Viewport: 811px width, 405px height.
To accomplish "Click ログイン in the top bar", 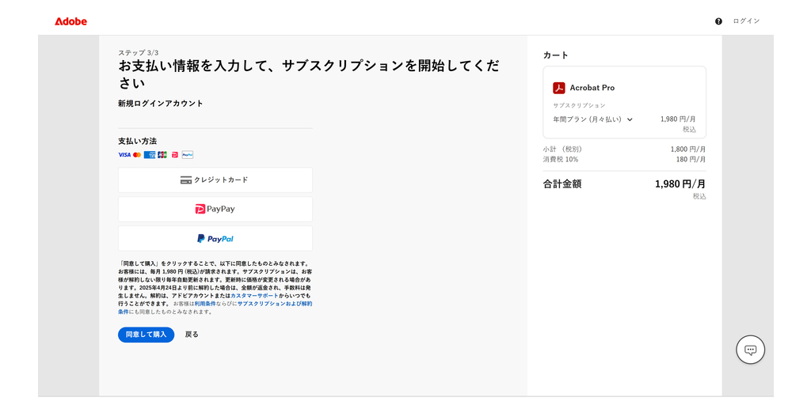I will pyautogui.click(x=746, y=21).
